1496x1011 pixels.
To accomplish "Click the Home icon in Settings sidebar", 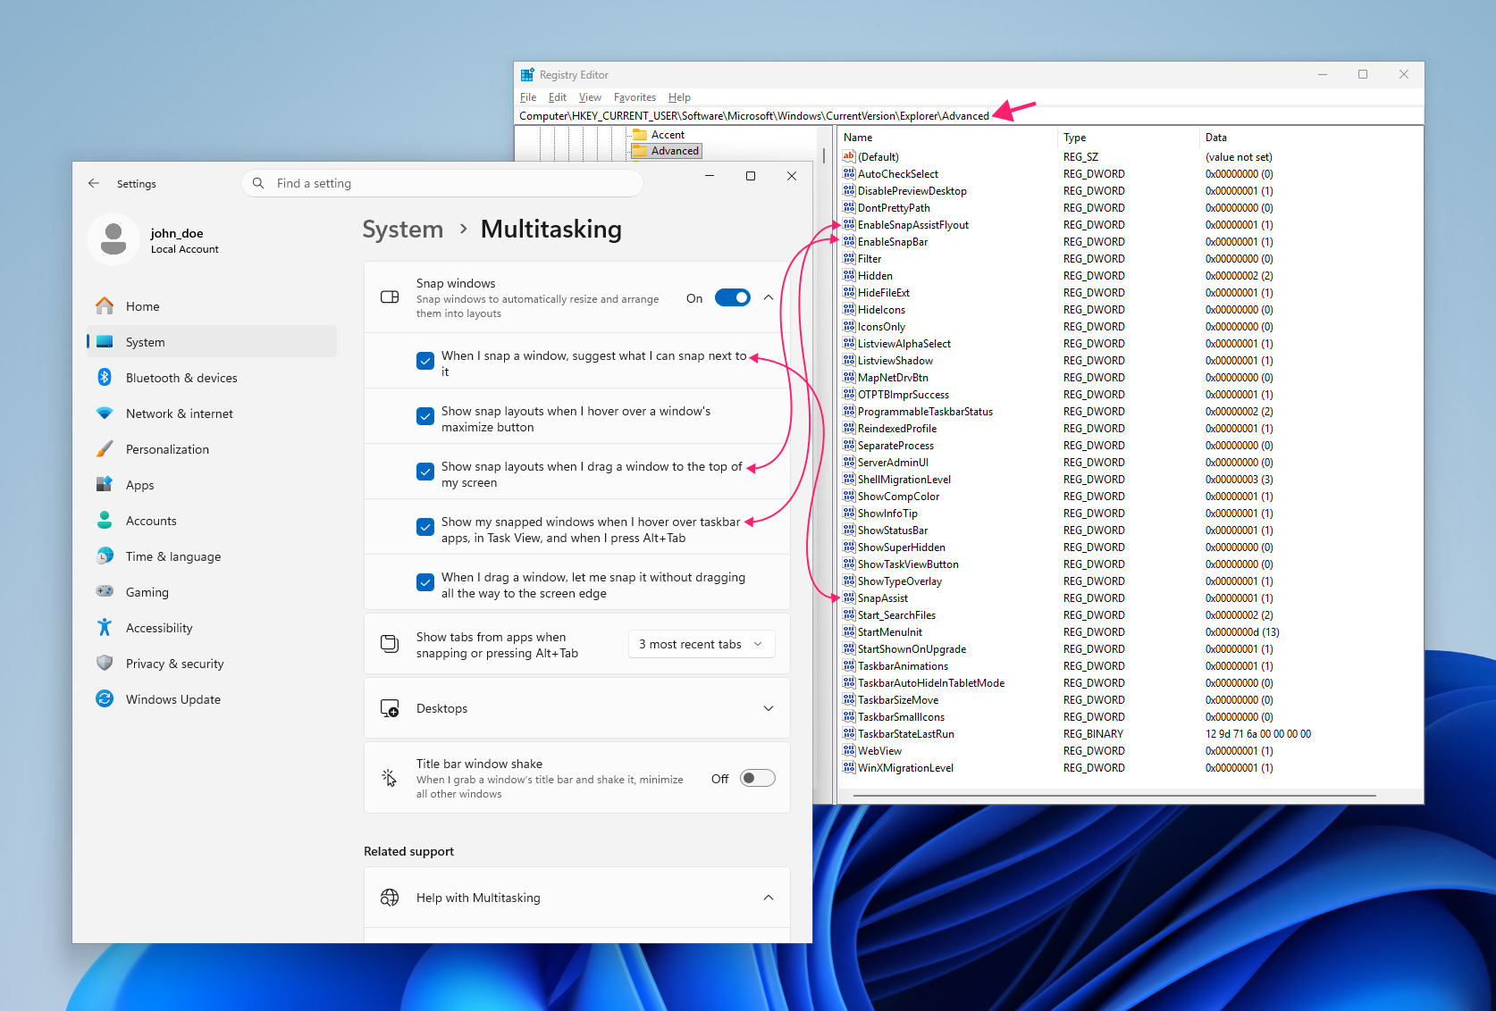I will point(105,306).
